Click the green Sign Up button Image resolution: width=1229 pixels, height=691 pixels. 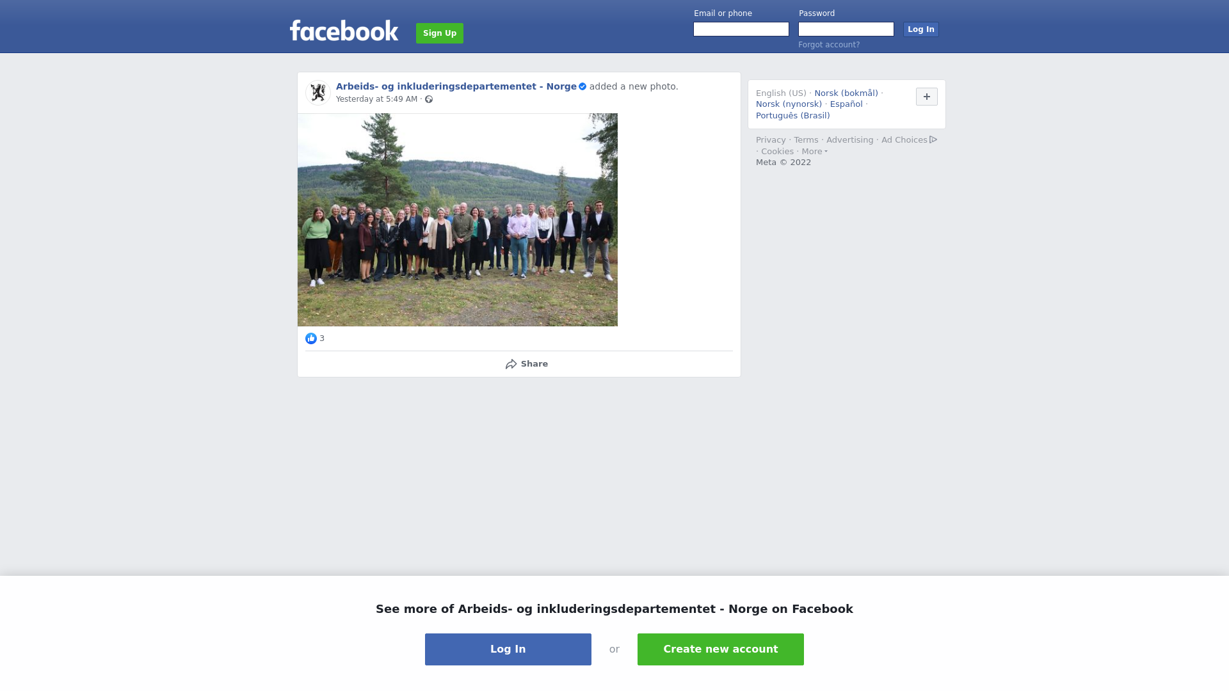point(440,33)
